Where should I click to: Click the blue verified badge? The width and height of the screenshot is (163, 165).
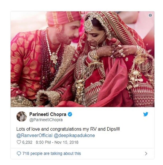[70, 114]
